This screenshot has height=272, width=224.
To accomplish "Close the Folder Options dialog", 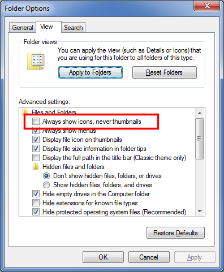I will 207,6.
